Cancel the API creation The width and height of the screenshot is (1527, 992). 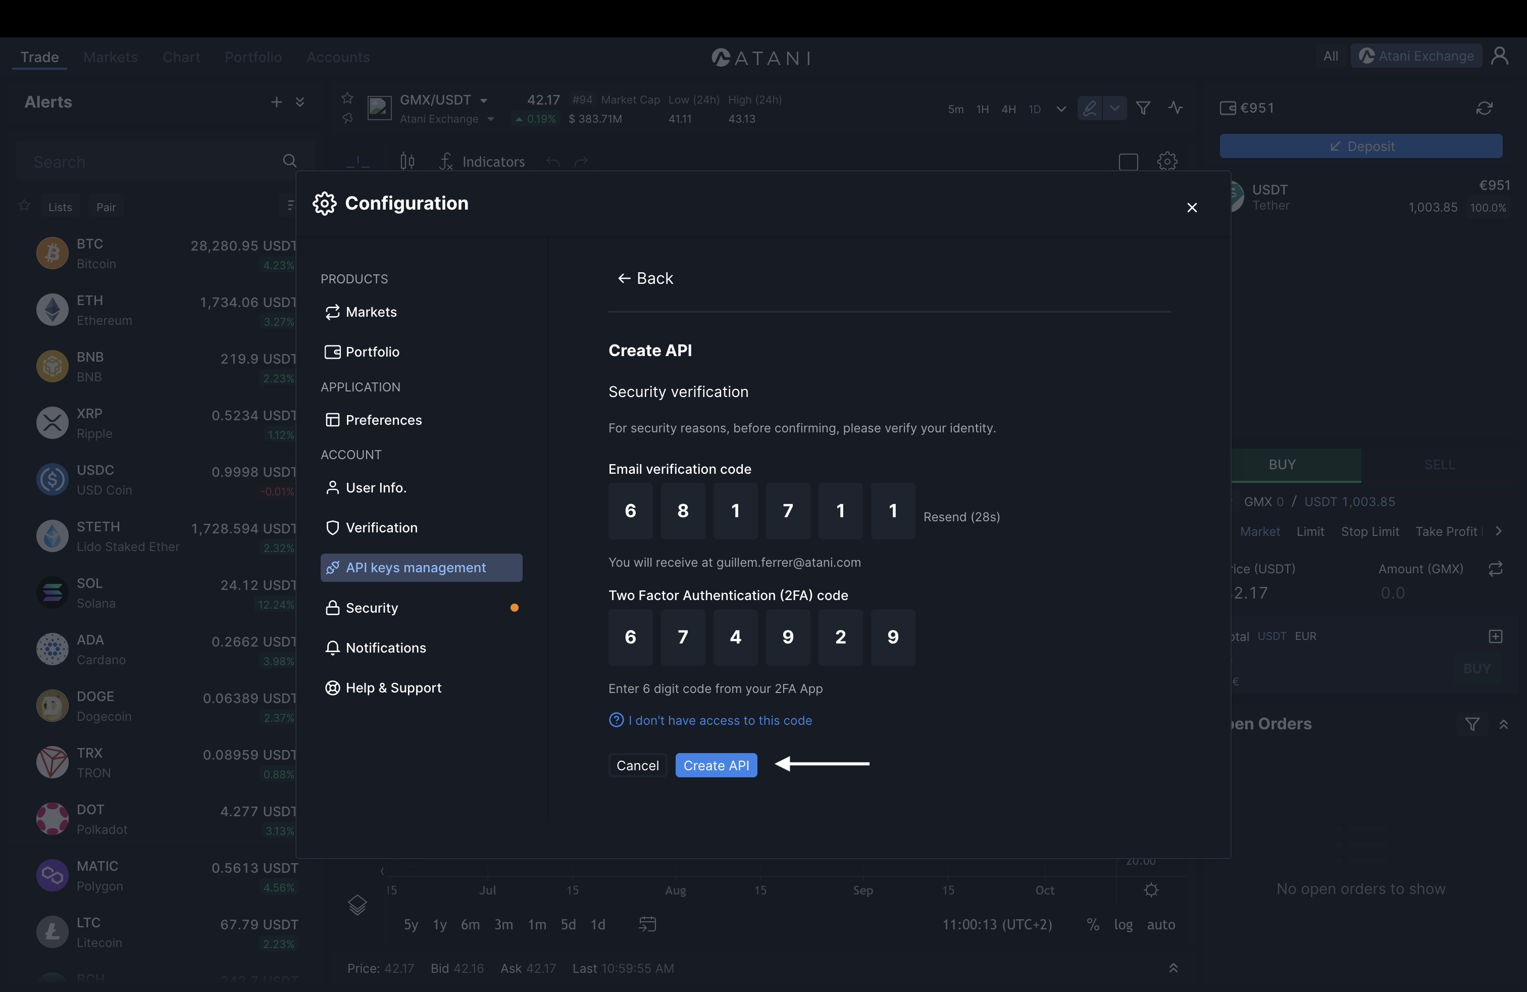pos(637,765)
